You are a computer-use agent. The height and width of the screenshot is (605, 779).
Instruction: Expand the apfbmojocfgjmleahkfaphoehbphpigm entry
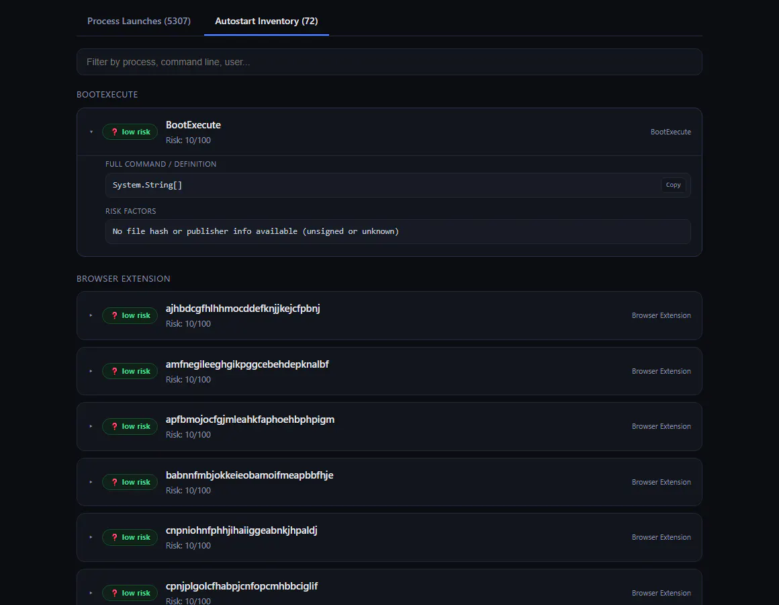tap(91, 426)
